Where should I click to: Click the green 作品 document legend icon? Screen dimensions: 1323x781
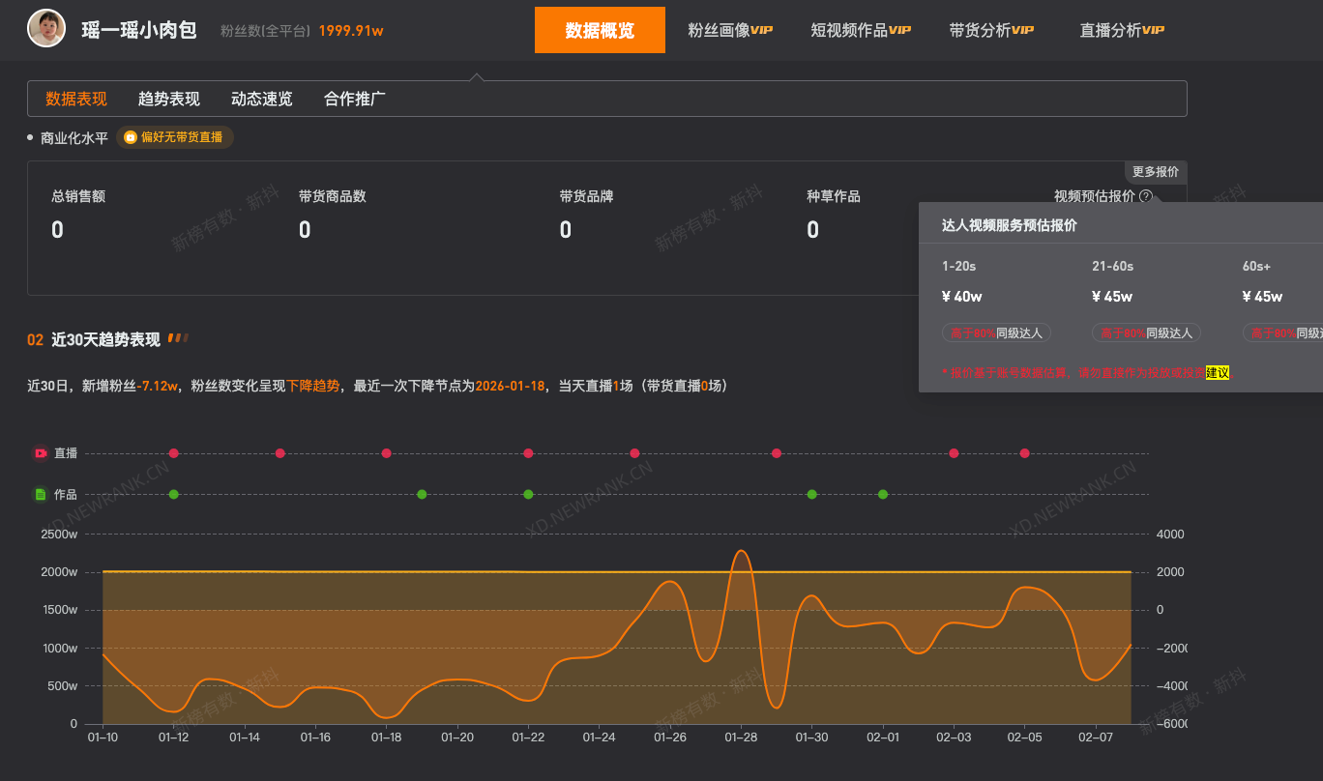[x=41, y=494]
